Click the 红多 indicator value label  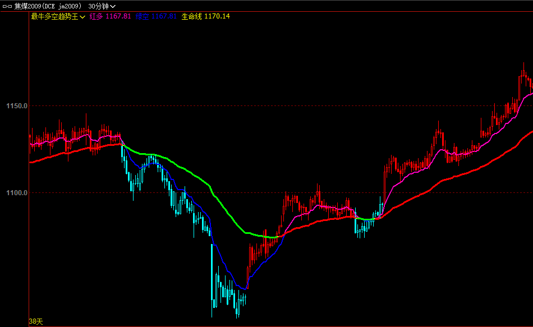[110, 16]
